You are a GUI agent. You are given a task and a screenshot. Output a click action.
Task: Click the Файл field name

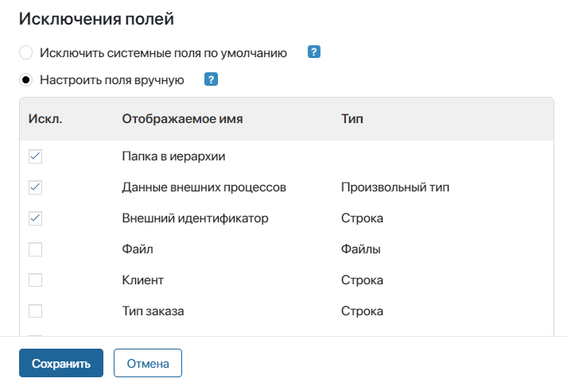click(138, 249)
